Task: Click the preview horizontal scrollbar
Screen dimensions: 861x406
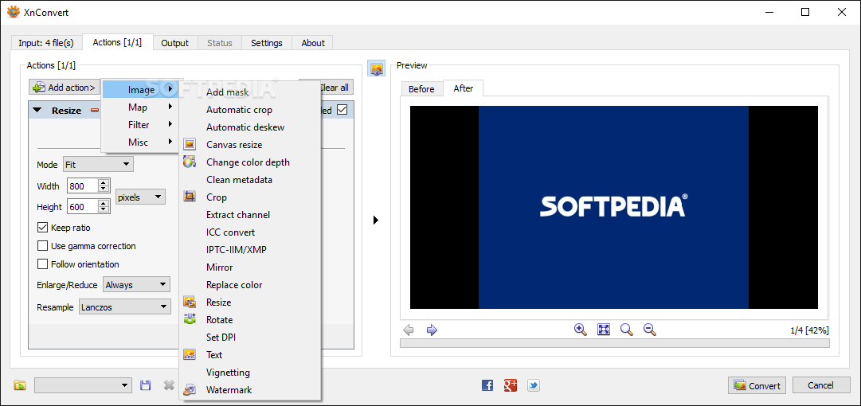Action: coord(614,343)
